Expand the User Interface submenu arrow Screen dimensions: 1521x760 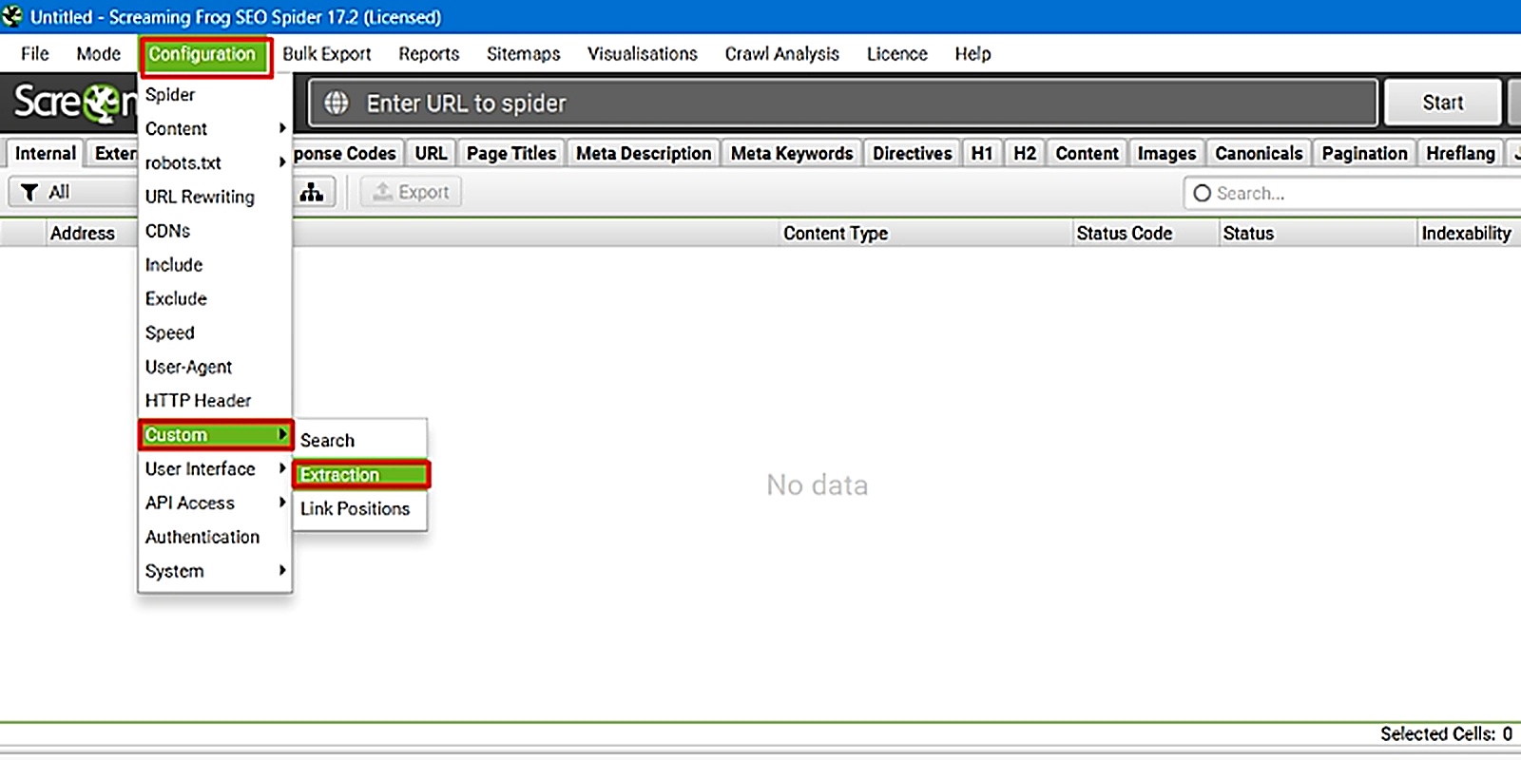[282, 468]
